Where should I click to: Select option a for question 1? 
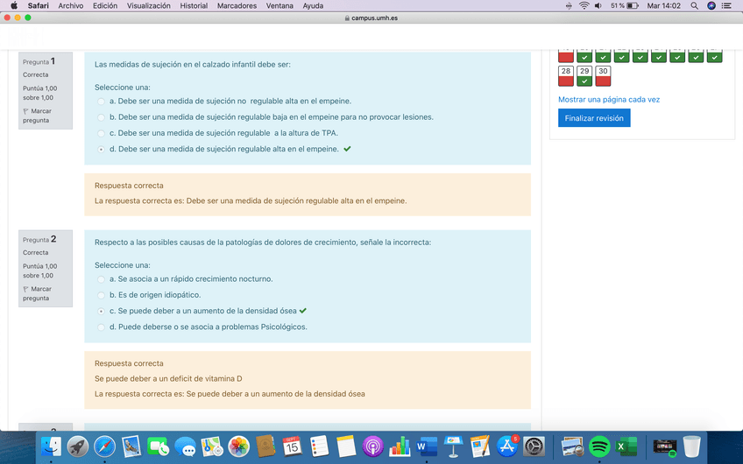point(102,102)
